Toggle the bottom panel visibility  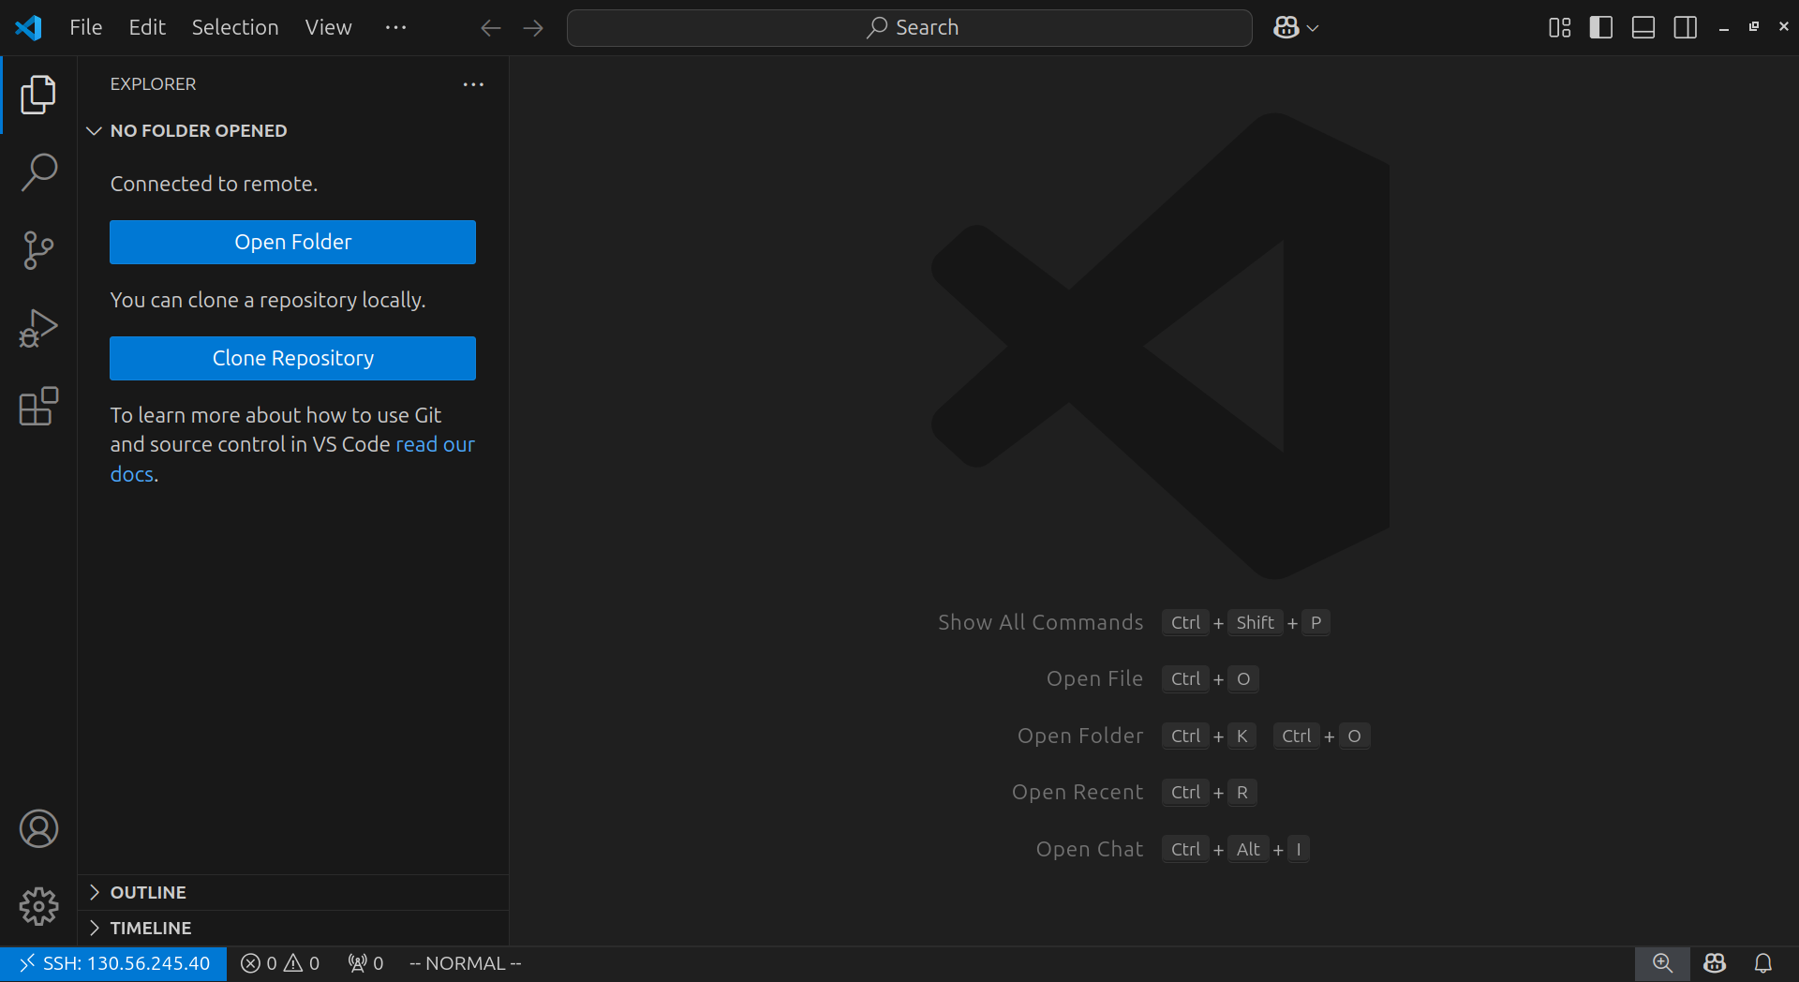click(x=1643, y=28)
